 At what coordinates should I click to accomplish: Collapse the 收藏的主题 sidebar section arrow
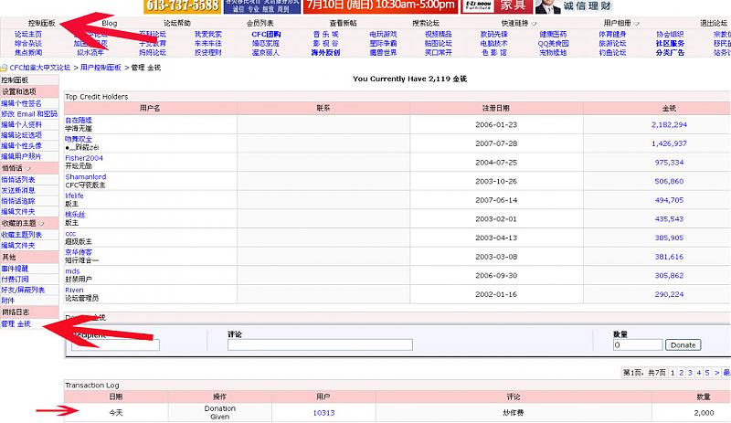pos(43,223)
